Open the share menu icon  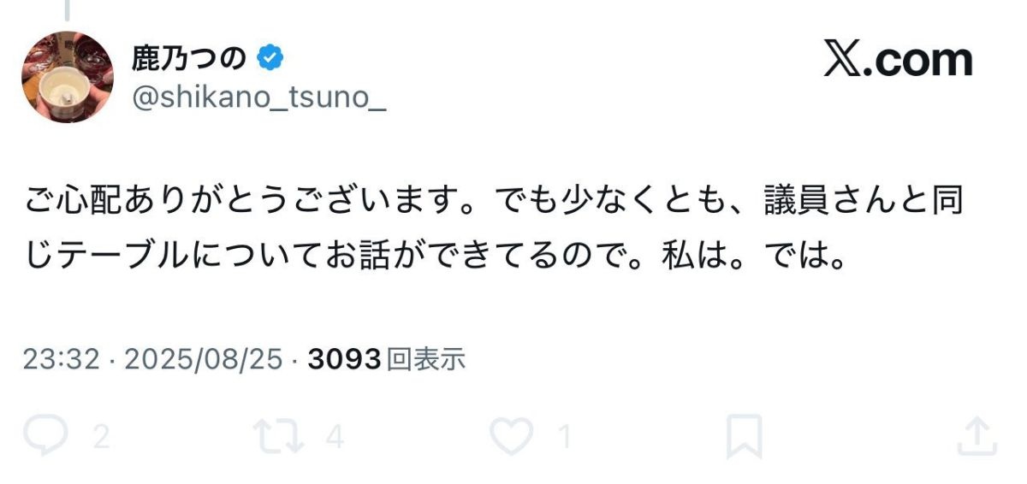pos(977,437)
